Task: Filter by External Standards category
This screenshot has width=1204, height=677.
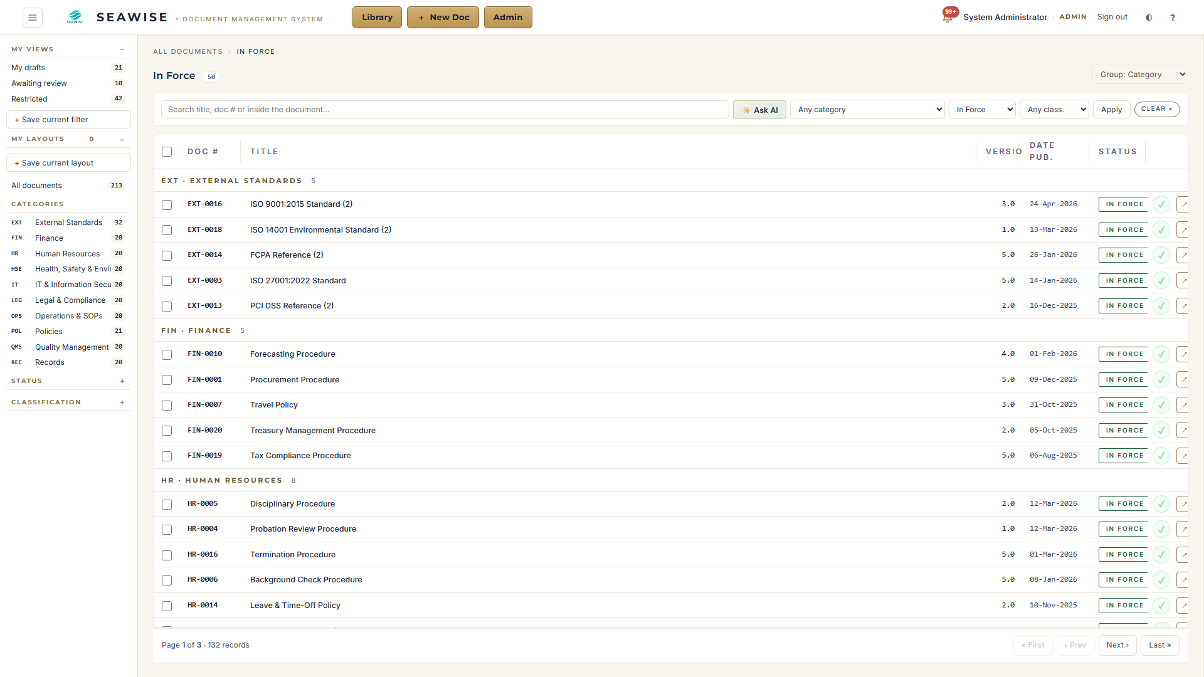Action: [68, 223]
